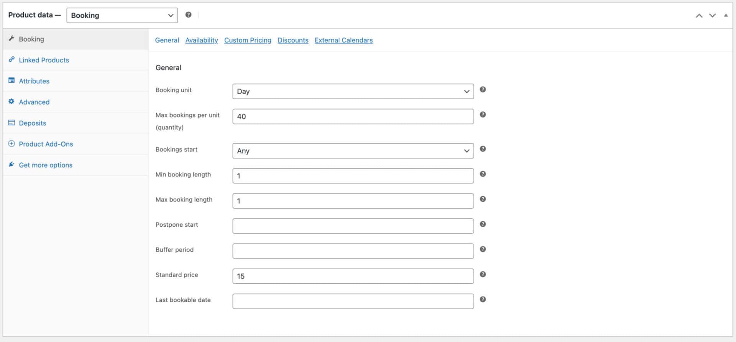736x342 pixels.
Task: Open the Product data type dropdown
Action: (122, 15)
